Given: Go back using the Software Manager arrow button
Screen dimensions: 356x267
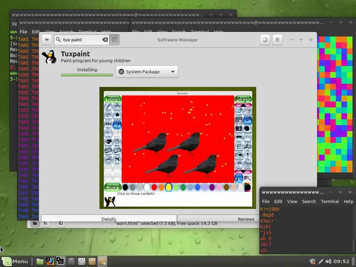Looking at the screenshot, I should pos(47,40).
